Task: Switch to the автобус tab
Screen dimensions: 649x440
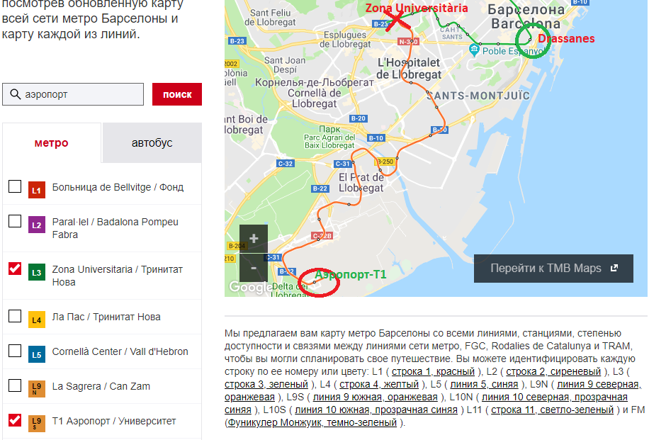Action: (x=152, y=143)
